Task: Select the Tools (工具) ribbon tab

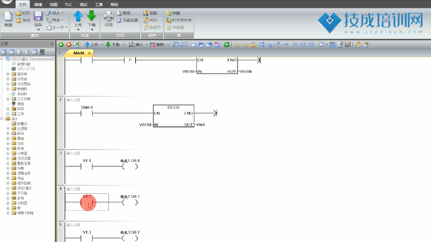Action: pyautogui.click(x=99, y=4)
